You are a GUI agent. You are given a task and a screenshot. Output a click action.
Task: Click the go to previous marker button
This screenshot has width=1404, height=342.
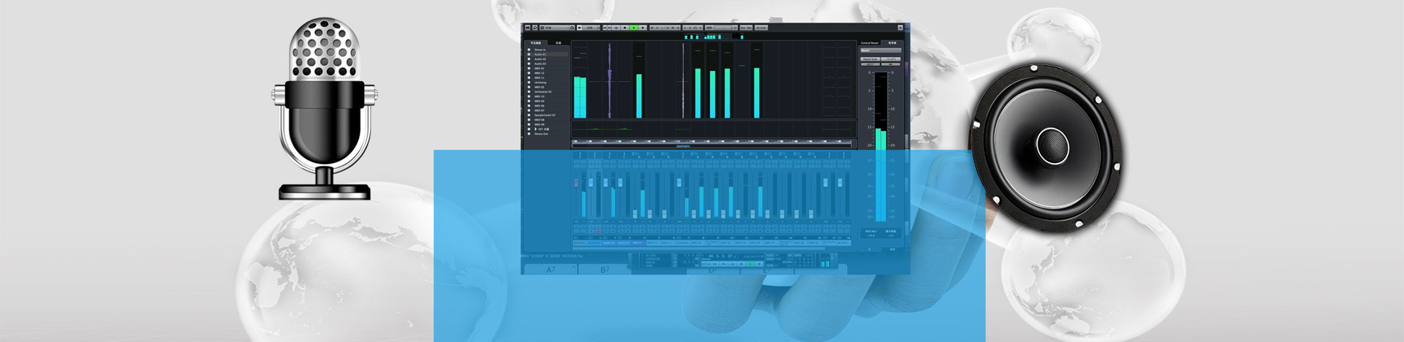(x=604, y=28)
